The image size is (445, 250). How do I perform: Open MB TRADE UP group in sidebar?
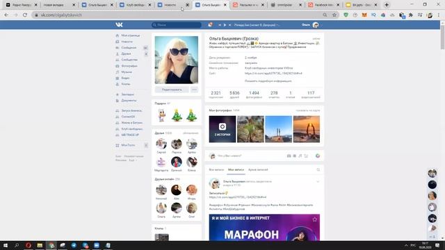(130, 135)
